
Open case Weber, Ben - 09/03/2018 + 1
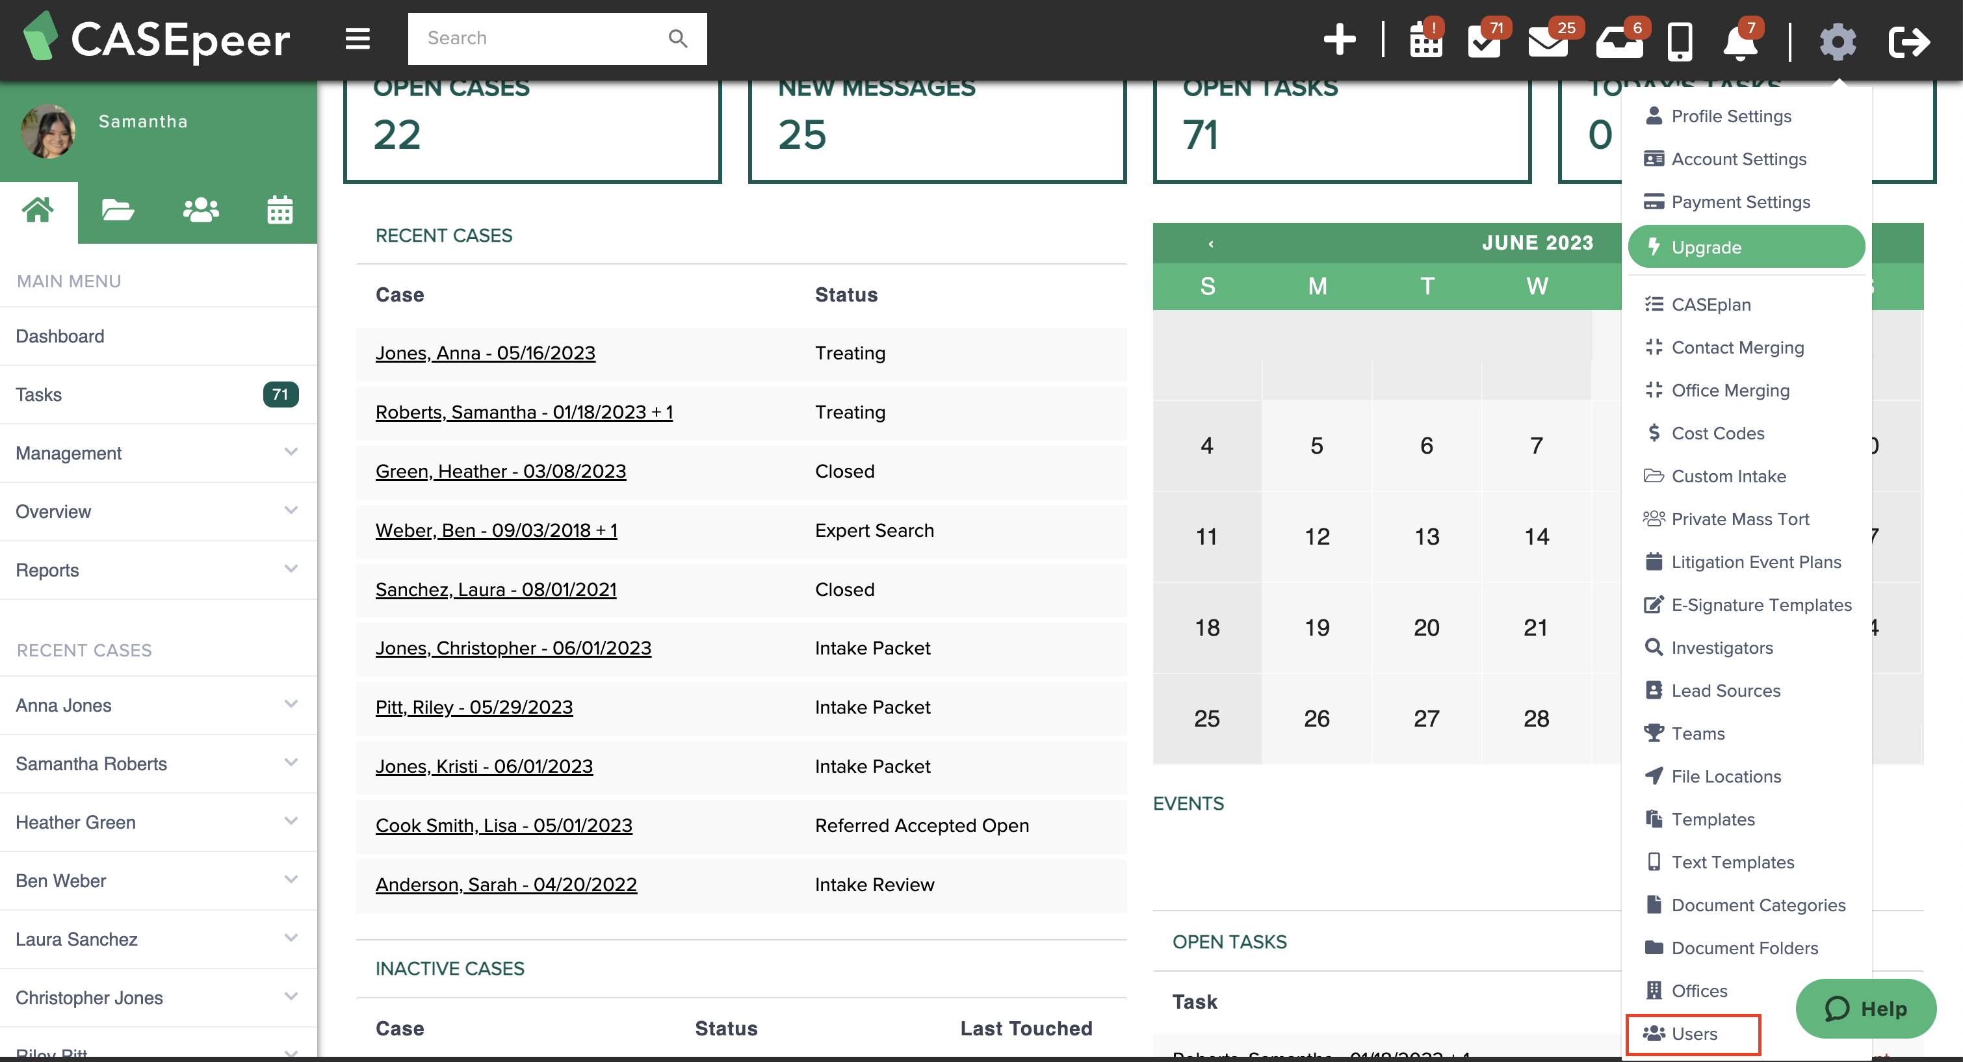click(496, 530)
